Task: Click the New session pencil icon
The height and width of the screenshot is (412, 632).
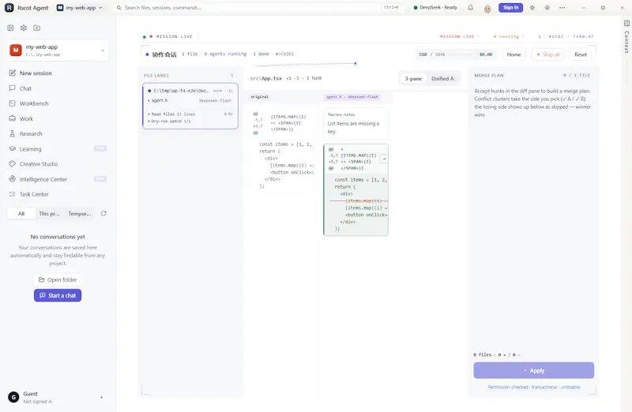Action: (x=12, y=73)
